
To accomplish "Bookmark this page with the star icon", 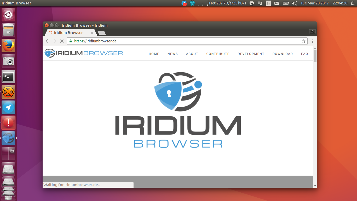I will [x=303, y=41].
